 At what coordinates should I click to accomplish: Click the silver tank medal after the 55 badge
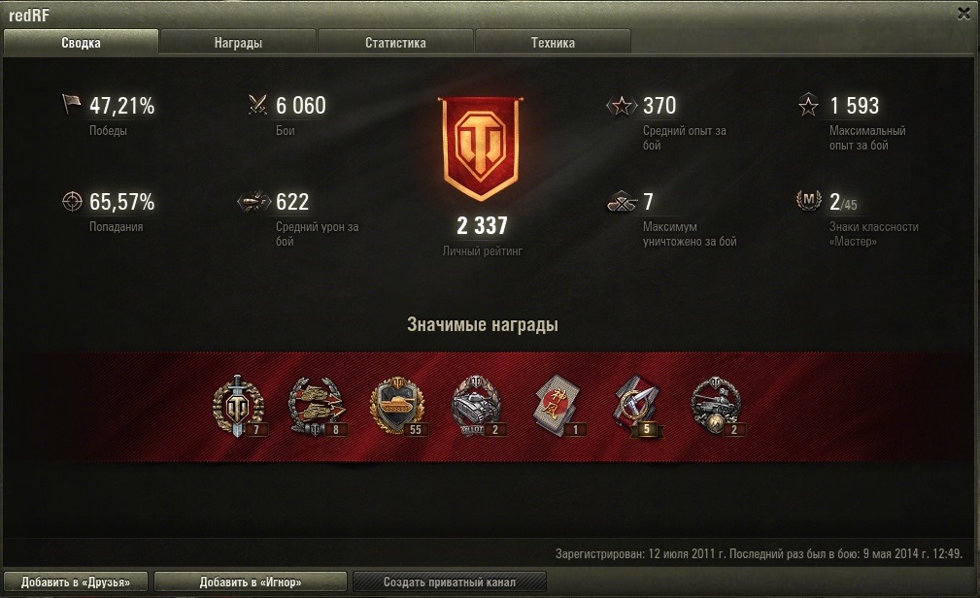(x=477, y=406)
